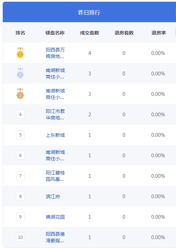
Task: Click the 楼盘名称 column header
Action: click(55, 33)
